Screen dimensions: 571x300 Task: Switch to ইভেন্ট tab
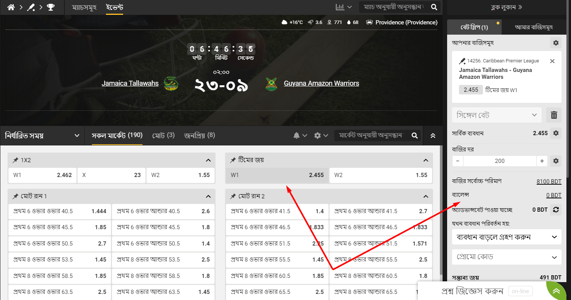pos(114,7)
